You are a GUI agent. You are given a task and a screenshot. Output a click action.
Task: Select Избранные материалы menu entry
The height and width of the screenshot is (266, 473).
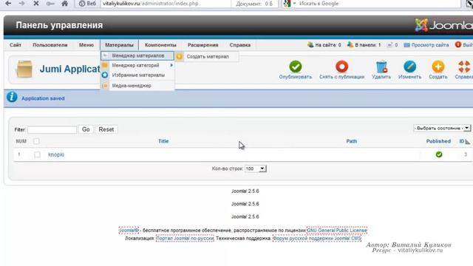coord(137,75)
